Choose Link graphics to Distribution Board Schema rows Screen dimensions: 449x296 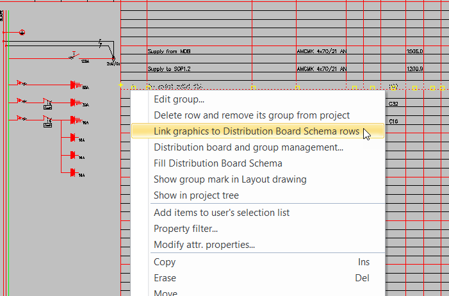[256, 131]
